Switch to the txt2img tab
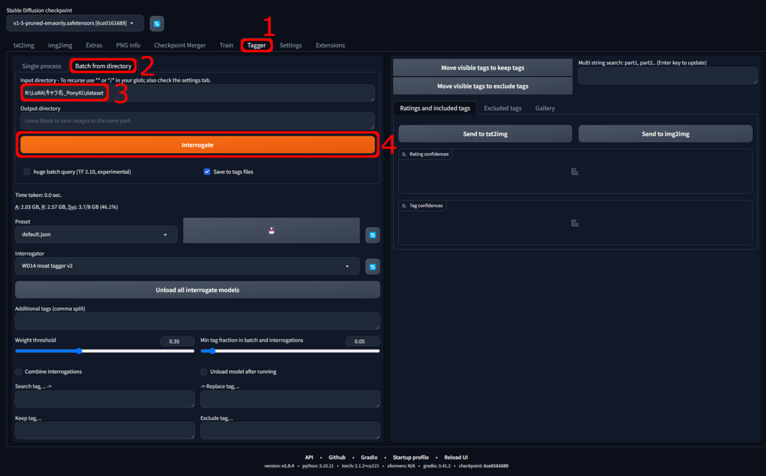Viewport: 766px width, 476px height. [24, 45]
